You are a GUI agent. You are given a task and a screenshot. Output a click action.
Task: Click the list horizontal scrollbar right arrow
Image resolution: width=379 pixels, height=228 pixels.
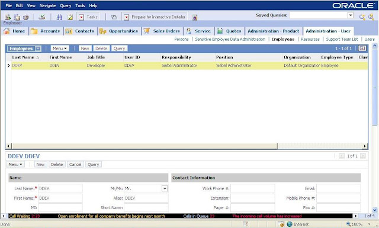click(x=365, y=146)
